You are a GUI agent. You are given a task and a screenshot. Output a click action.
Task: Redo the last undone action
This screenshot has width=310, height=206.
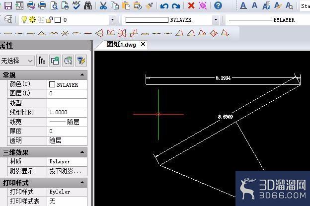coord(176,6)
